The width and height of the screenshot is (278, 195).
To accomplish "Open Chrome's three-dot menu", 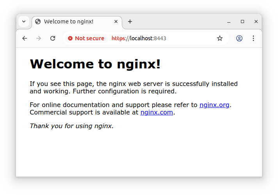I will 253,38.
